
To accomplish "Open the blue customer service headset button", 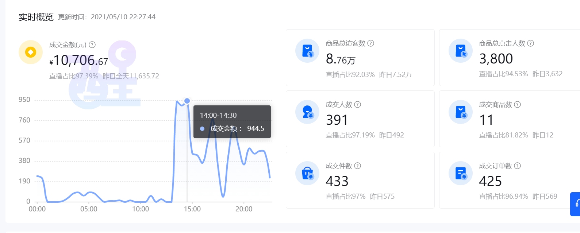I will point(576,204).
